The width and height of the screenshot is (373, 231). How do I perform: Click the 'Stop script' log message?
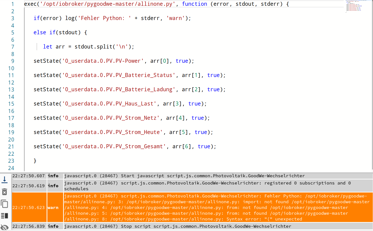178,226
